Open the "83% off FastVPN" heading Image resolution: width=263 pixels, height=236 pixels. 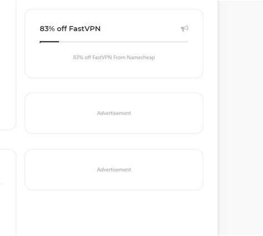tap(70, 29)
